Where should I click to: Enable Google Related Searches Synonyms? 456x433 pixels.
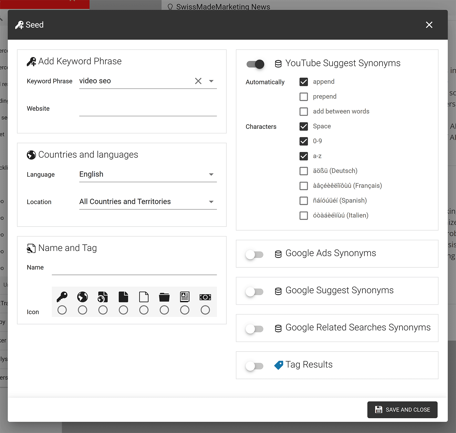point(254,329)
